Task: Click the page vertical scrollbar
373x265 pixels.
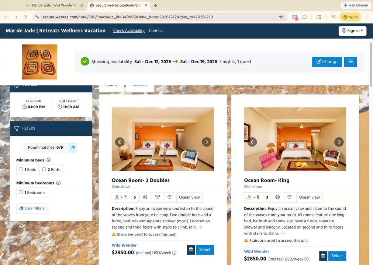Action: [x=371, y=64]
